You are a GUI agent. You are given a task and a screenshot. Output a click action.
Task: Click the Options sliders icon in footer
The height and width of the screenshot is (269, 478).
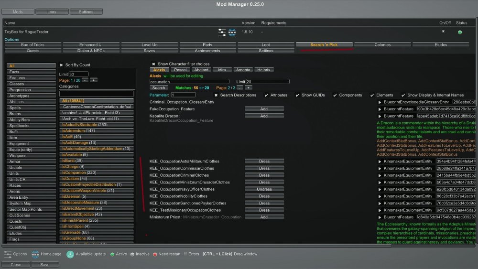click(8, 254)
